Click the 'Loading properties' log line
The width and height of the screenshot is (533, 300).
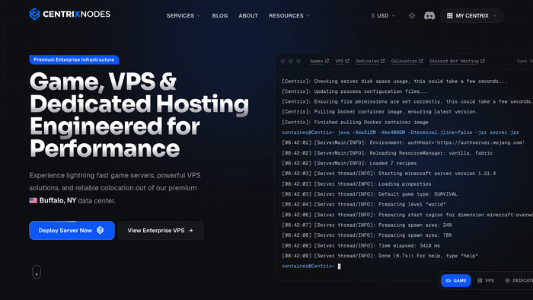[356, 184]
